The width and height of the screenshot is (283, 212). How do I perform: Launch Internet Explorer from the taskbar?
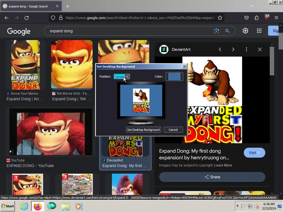click(24, 206)
